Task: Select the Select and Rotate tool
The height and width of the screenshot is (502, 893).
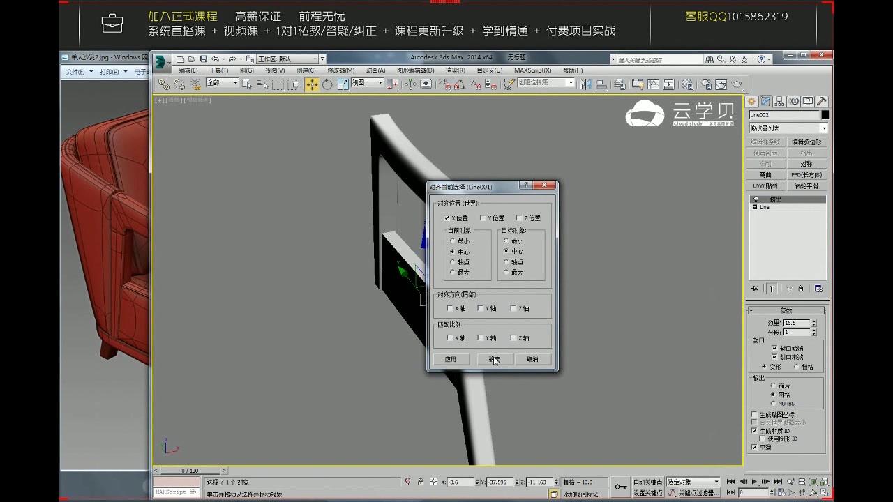Action: (327, 84)
